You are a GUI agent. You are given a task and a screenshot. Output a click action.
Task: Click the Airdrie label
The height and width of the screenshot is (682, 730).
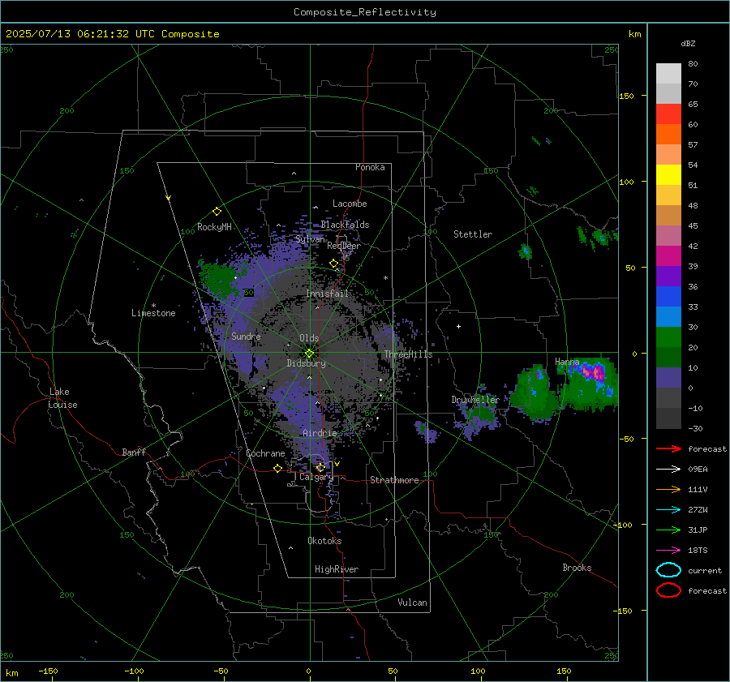tap(320, 433)
